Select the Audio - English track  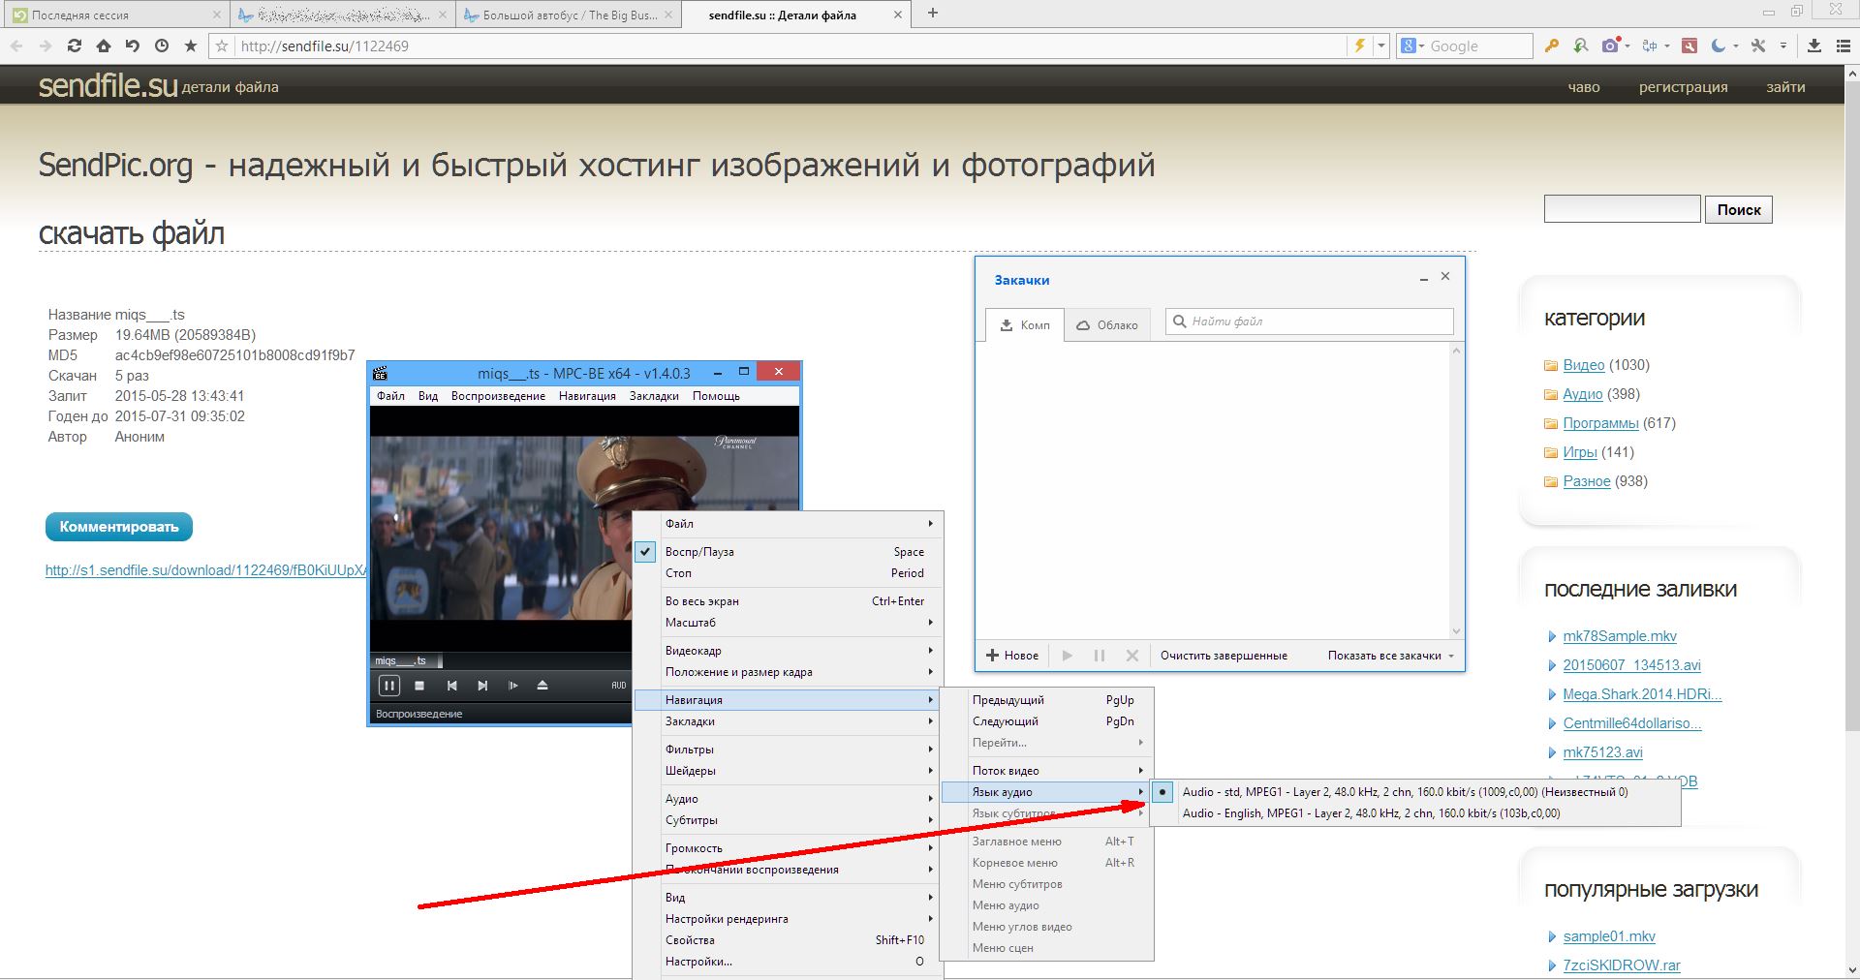tap(1371, 813)
